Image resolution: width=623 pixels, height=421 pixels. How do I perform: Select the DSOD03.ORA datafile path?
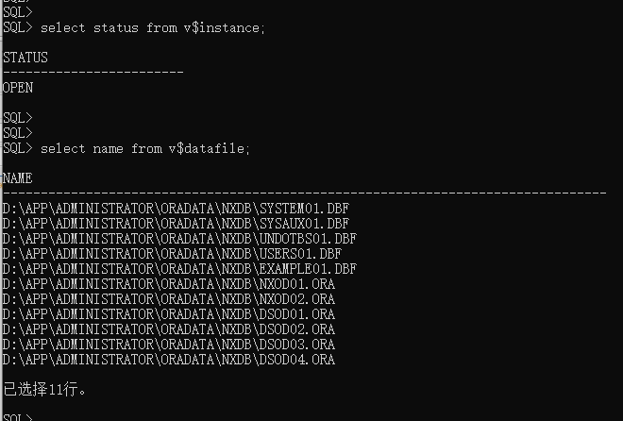(168, 345)
